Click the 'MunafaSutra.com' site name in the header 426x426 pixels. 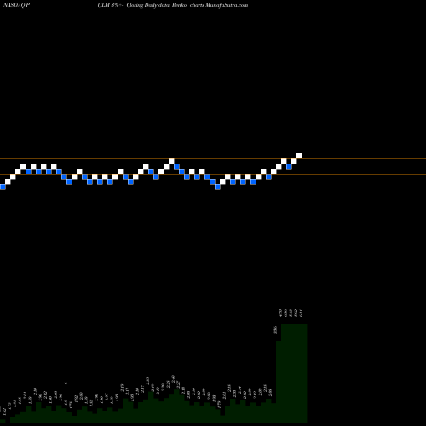(x=227, y=5)
